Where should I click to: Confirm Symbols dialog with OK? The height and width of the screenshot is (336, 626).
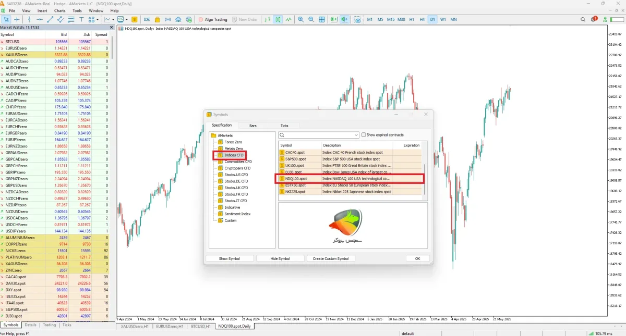pos(418,258)
